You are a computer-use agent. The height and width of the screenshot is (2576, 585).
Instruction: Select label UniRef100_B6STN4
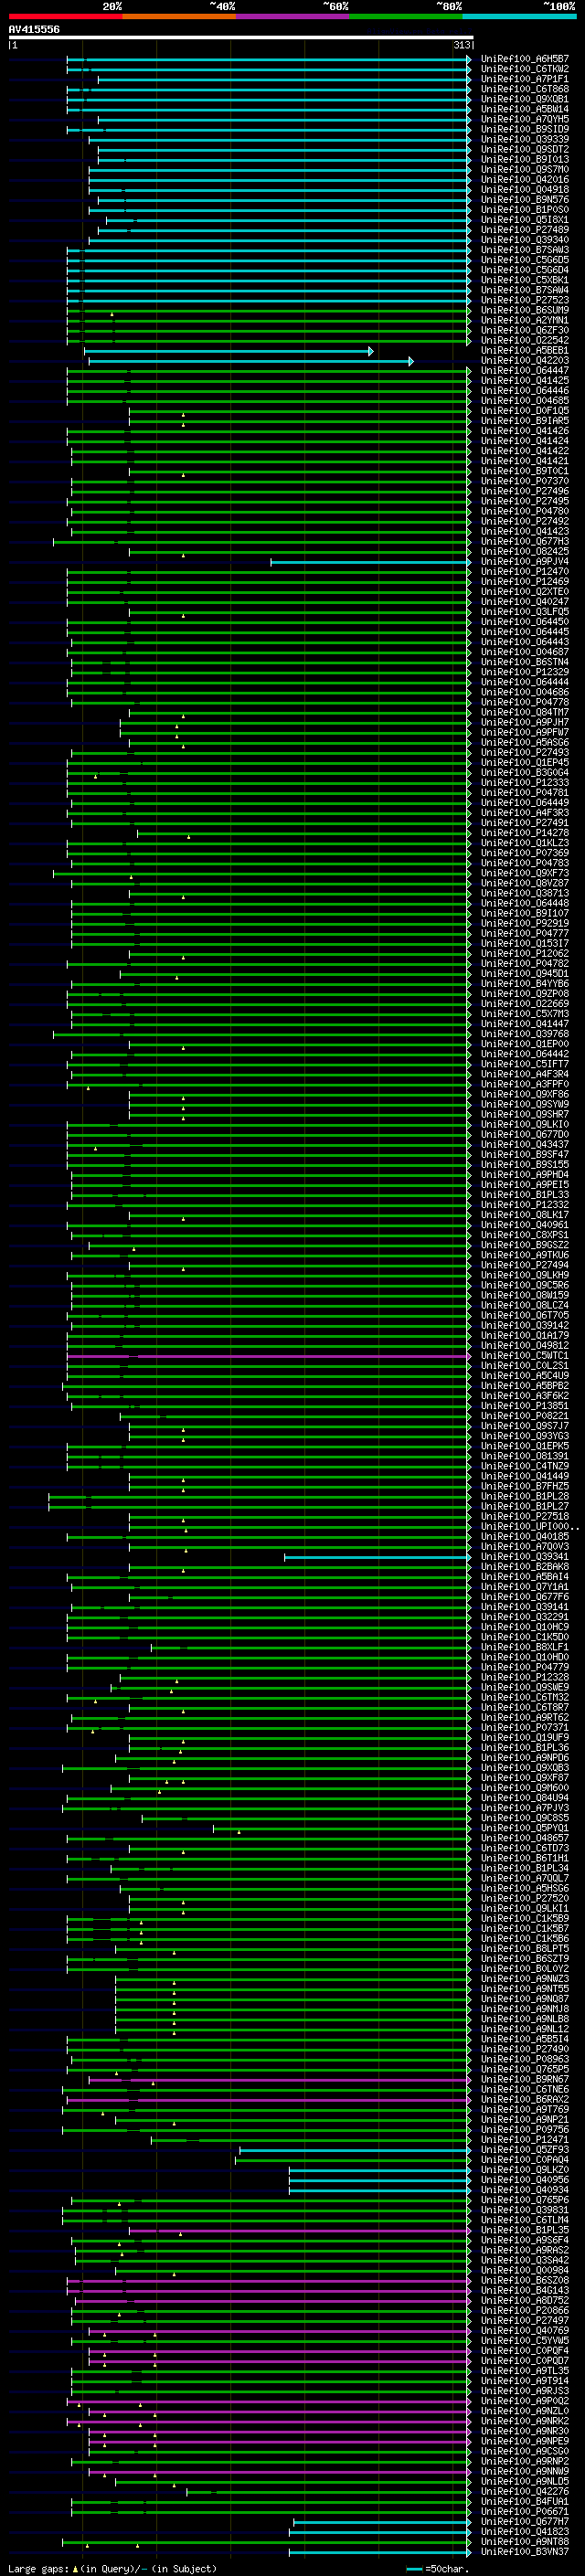(x=524, y=661)
